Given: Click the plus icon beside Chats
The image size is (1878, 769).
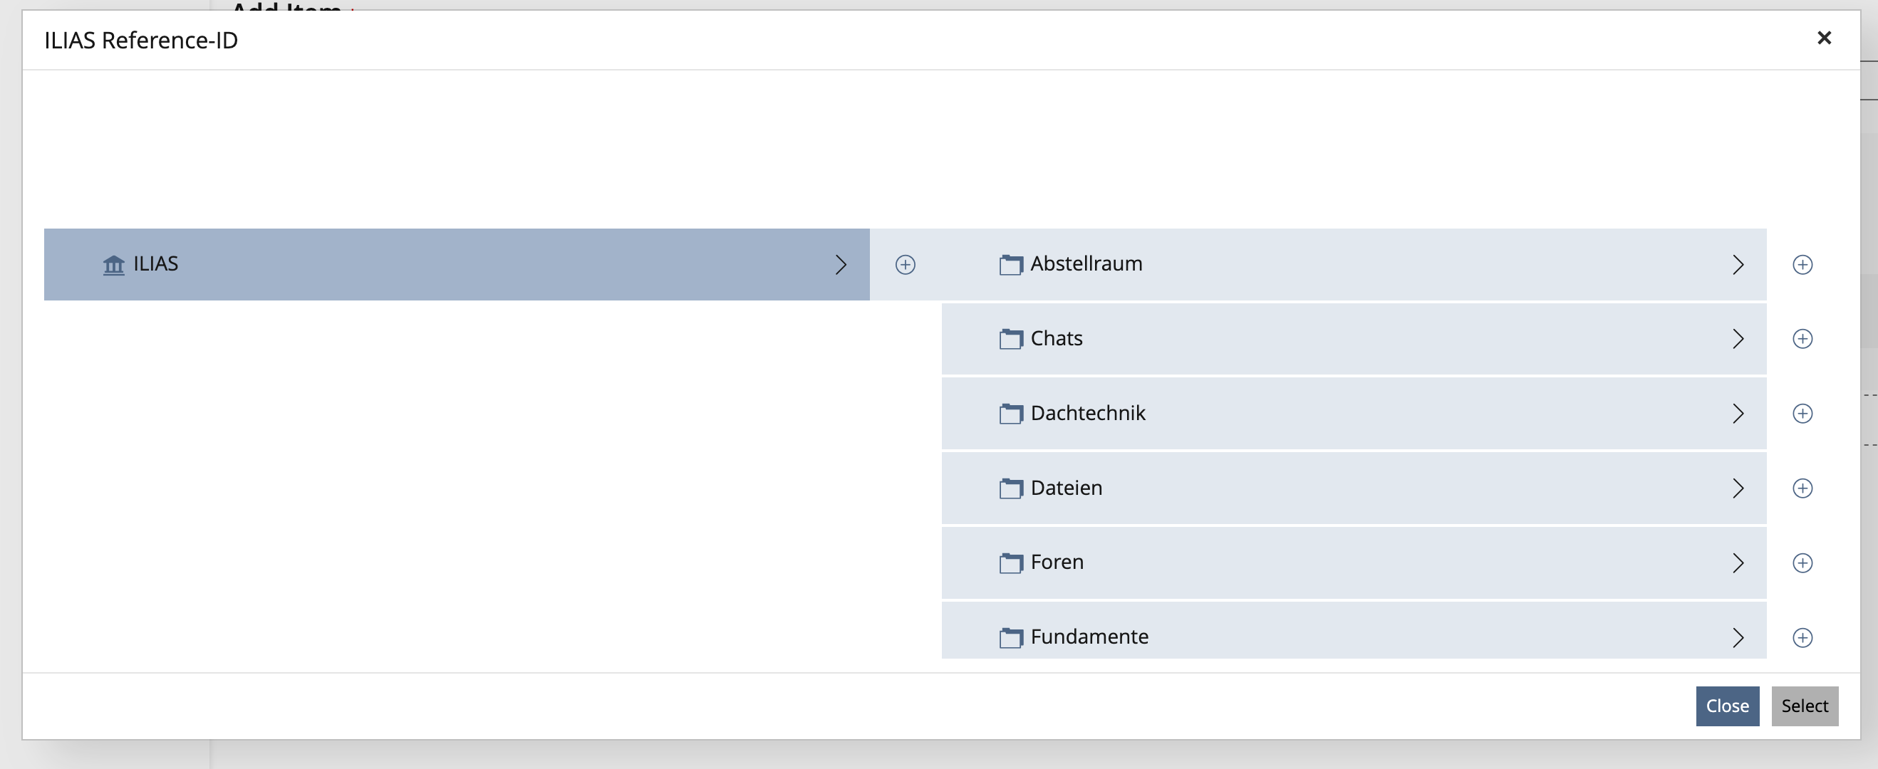Looking at the screenshot, I should coord(1802,339).
